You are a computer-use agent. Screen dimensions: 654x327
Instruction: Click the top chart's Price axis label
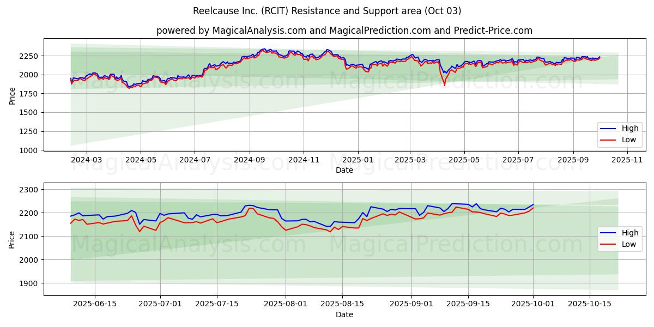tap(12, 95)
